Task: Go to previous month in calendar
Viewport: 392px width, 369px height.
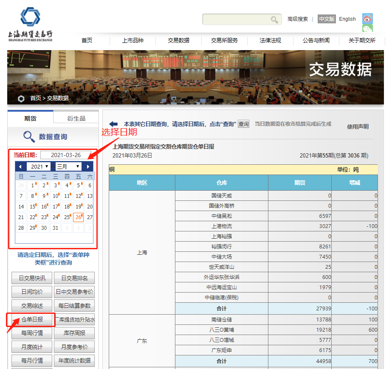Action: coord(20,166)
